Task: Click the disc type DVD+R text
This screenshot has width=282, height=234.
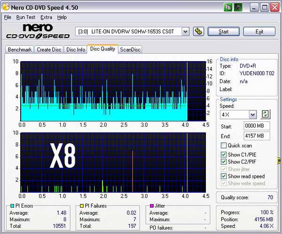Action: [248, 66]
